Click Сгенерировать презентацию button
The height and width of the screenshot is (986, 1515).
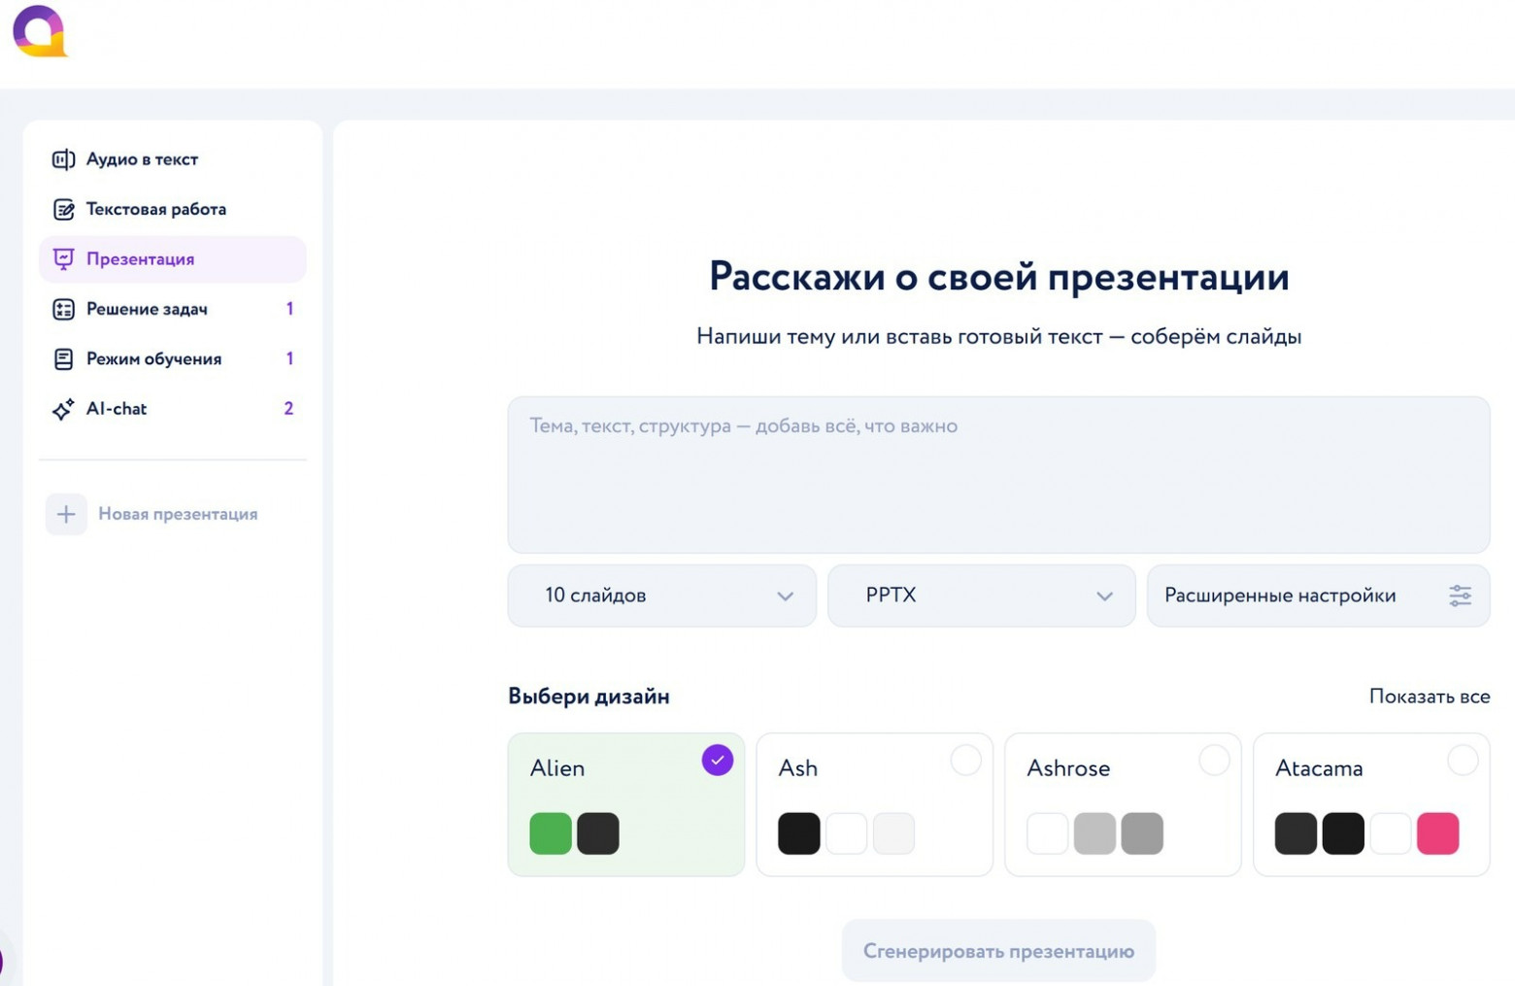coord(998,951)
